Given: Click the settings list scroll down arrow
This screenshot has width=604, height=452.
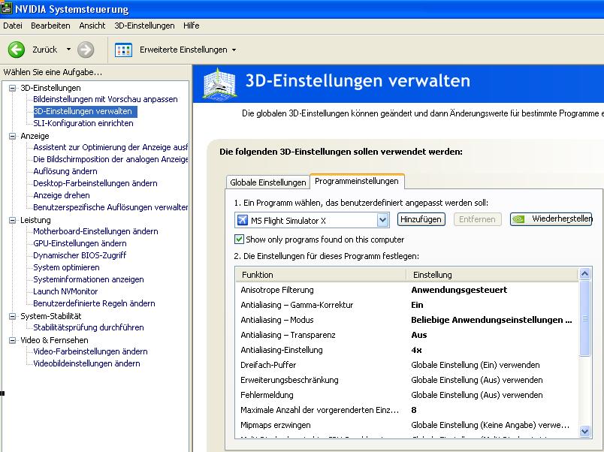Looking at the screenshot, I should [584, 431].
